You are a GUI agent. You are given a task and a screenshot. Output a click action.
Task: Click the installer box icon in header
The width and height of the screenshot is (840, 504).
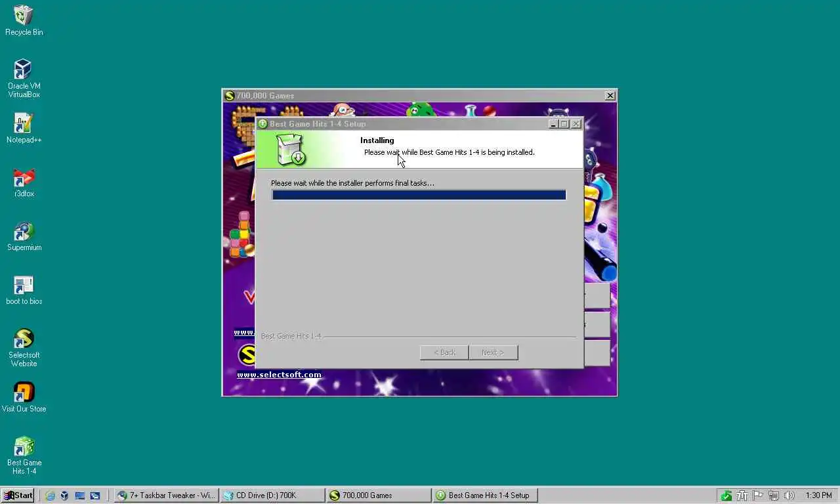(290, 150)
